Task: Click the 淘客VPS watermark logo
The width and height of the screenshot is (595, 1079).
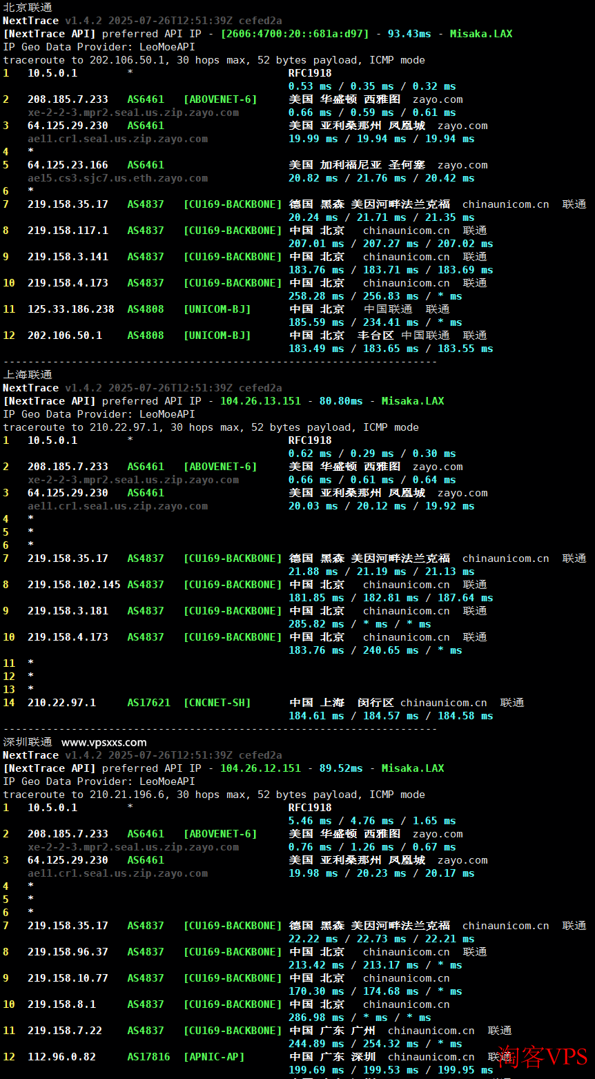Action: point(543,1057)
